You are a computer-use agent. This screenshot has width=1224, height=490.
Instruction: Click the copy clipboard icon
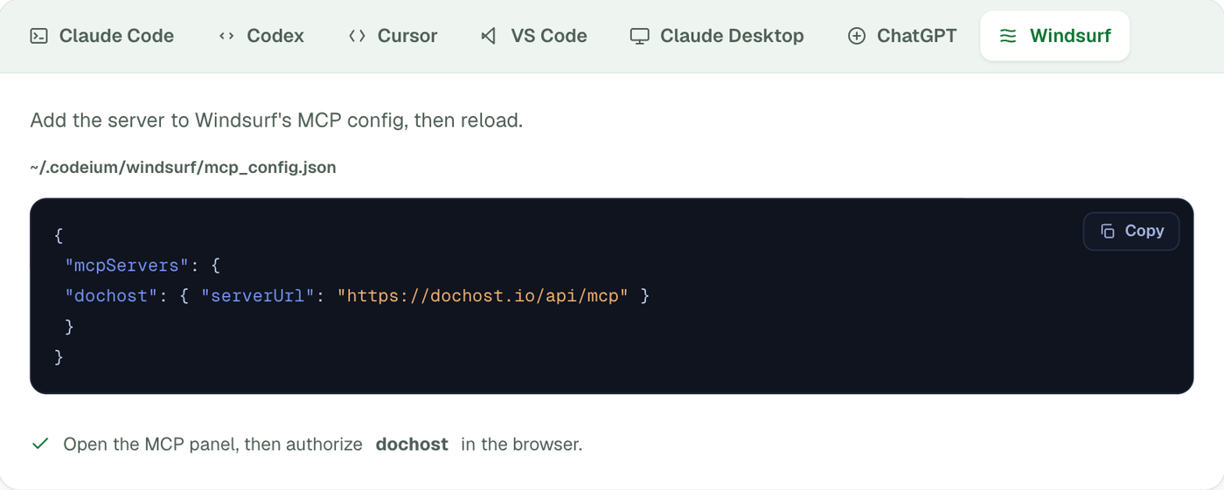click(1108, 231)
